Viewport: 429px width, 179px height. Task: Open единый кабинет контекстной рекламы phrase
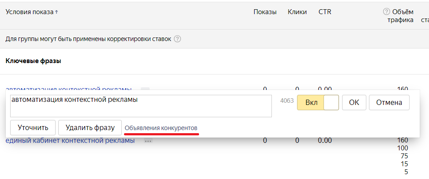point(70,141)
